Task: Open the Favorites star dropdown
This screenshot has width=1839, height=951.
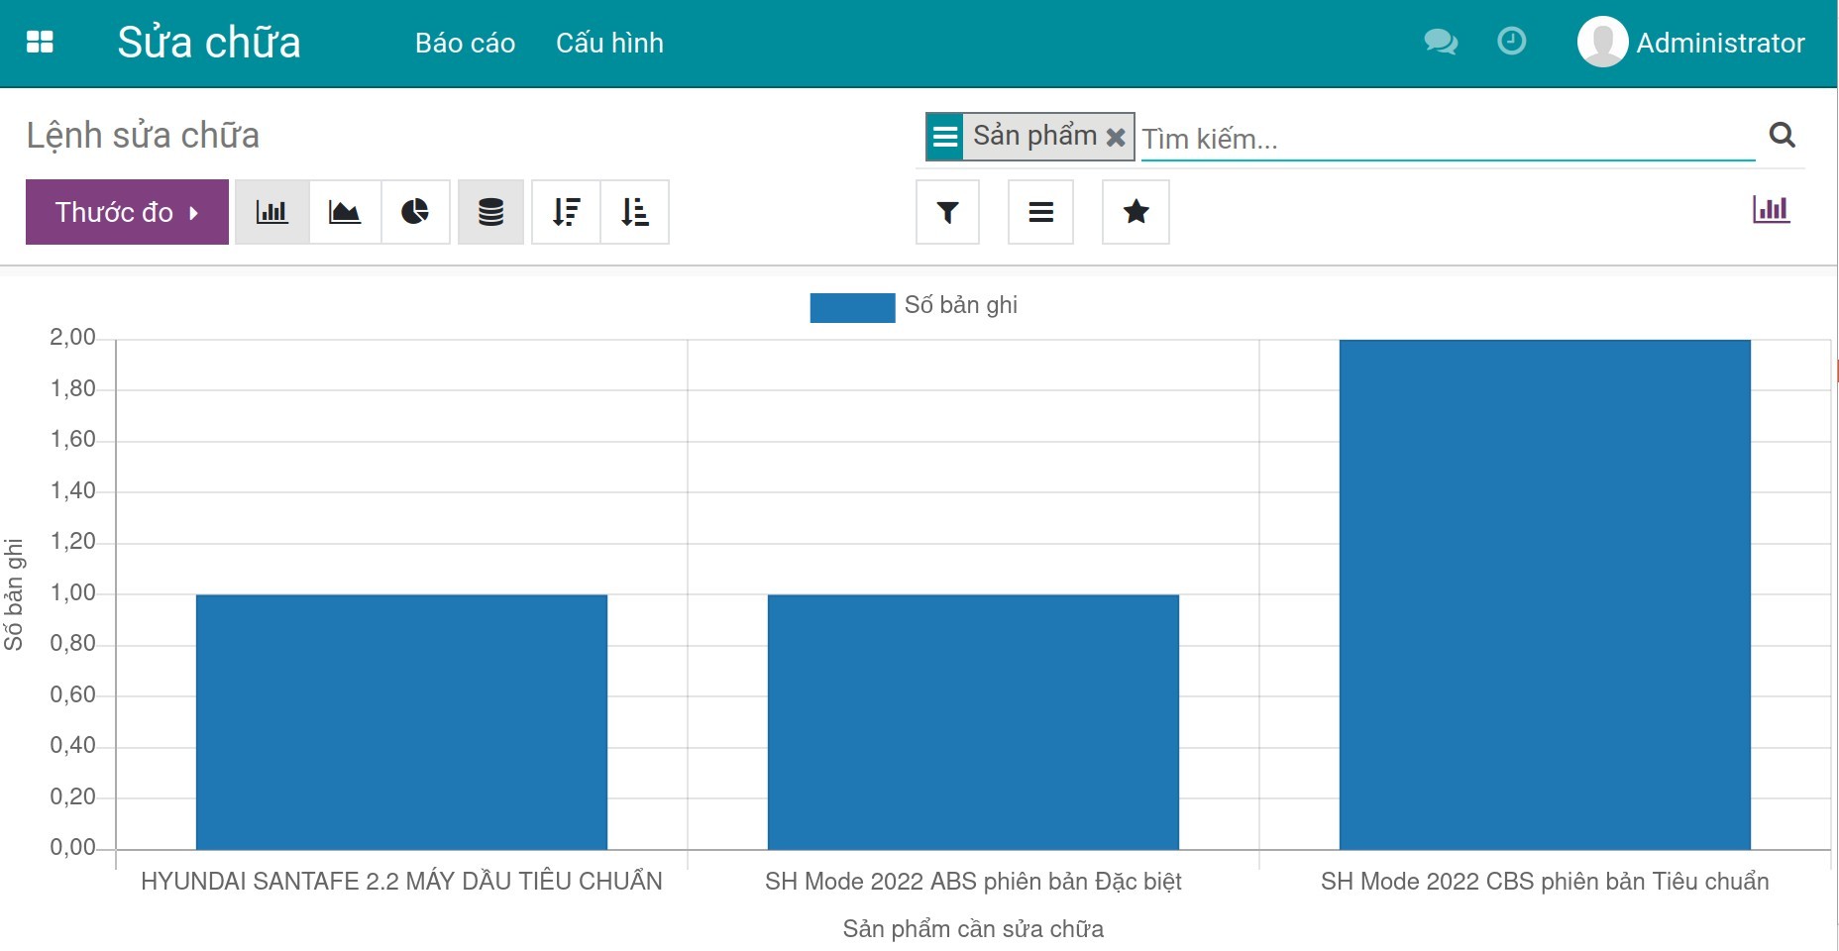Action: pos(1136,212)
